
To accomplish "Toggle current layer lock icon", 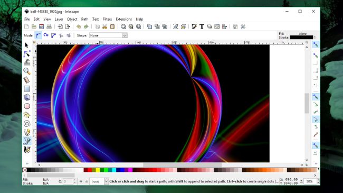I will (86, 181).
